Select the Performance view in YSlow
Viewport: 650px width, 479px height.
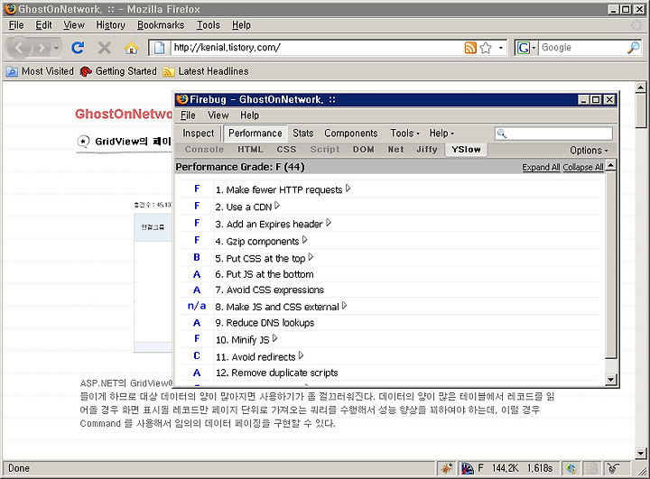255,134
